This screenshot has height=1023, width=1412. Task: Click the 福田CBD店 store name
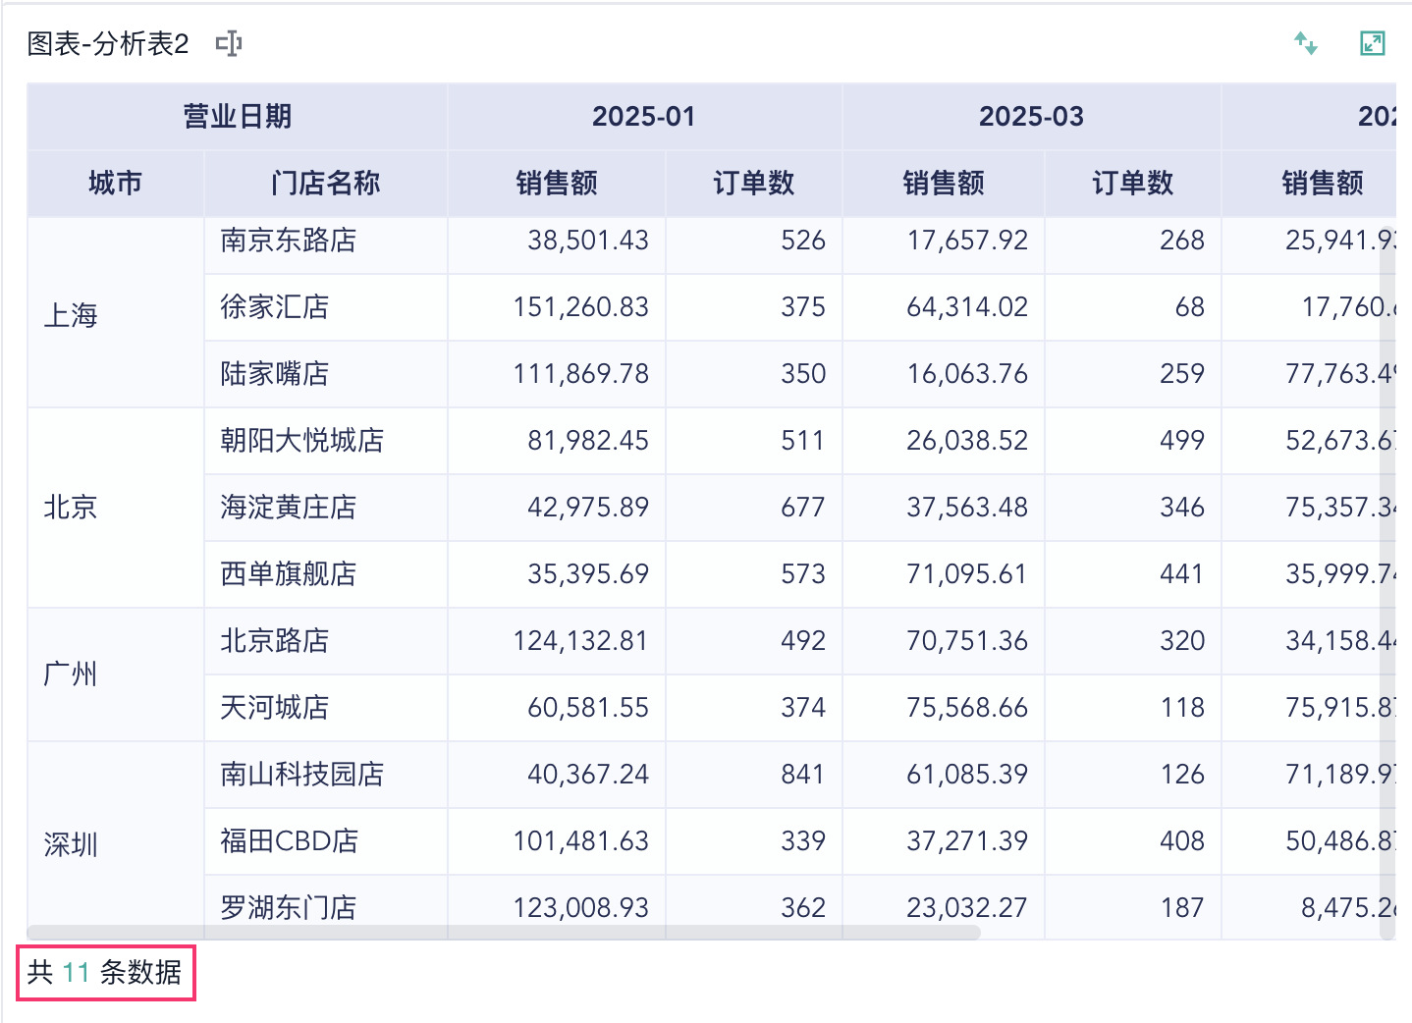point(290,841)
